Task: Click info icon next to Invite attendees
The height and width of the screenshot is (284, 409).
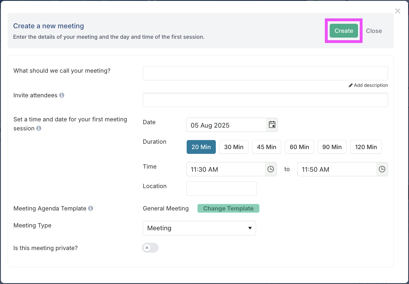Action: [x=62, y=95]
